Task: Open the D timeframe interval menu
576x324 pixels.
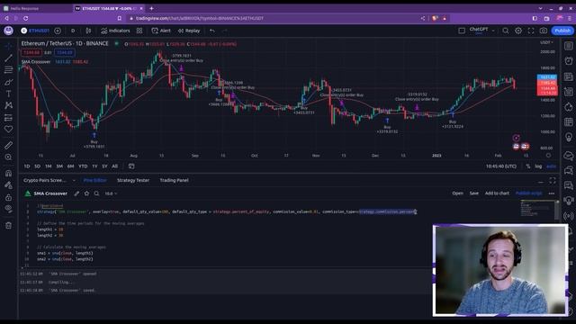Action: pyautogui.click(x=73, y=31)
